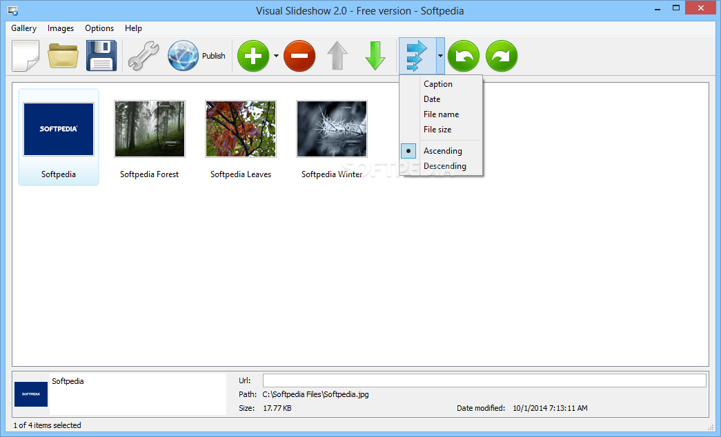Open the Gallery menu
Image resolution: width=721 pixels, height=437 pixels.
24,28
